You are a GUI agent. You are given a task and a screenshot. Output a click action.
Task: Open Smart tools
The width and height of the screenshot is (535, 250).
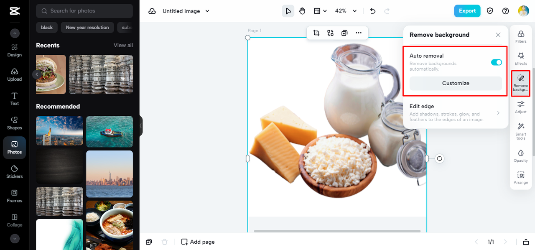(x=521, y=131)
